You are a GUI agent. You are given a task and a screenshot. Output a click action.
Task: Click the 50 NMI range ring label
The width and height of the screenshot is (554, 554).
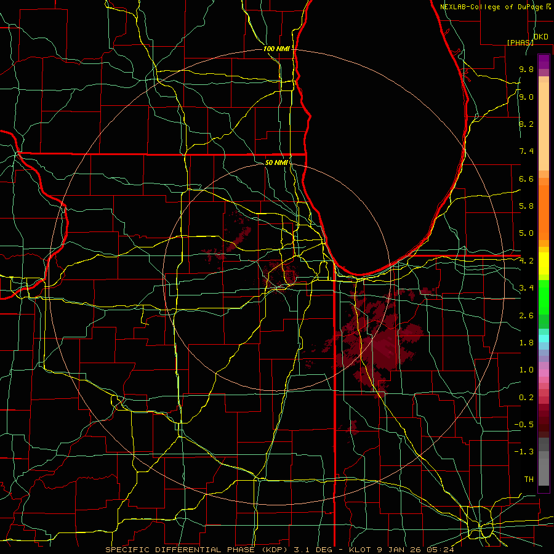click(x=276, y=163)
